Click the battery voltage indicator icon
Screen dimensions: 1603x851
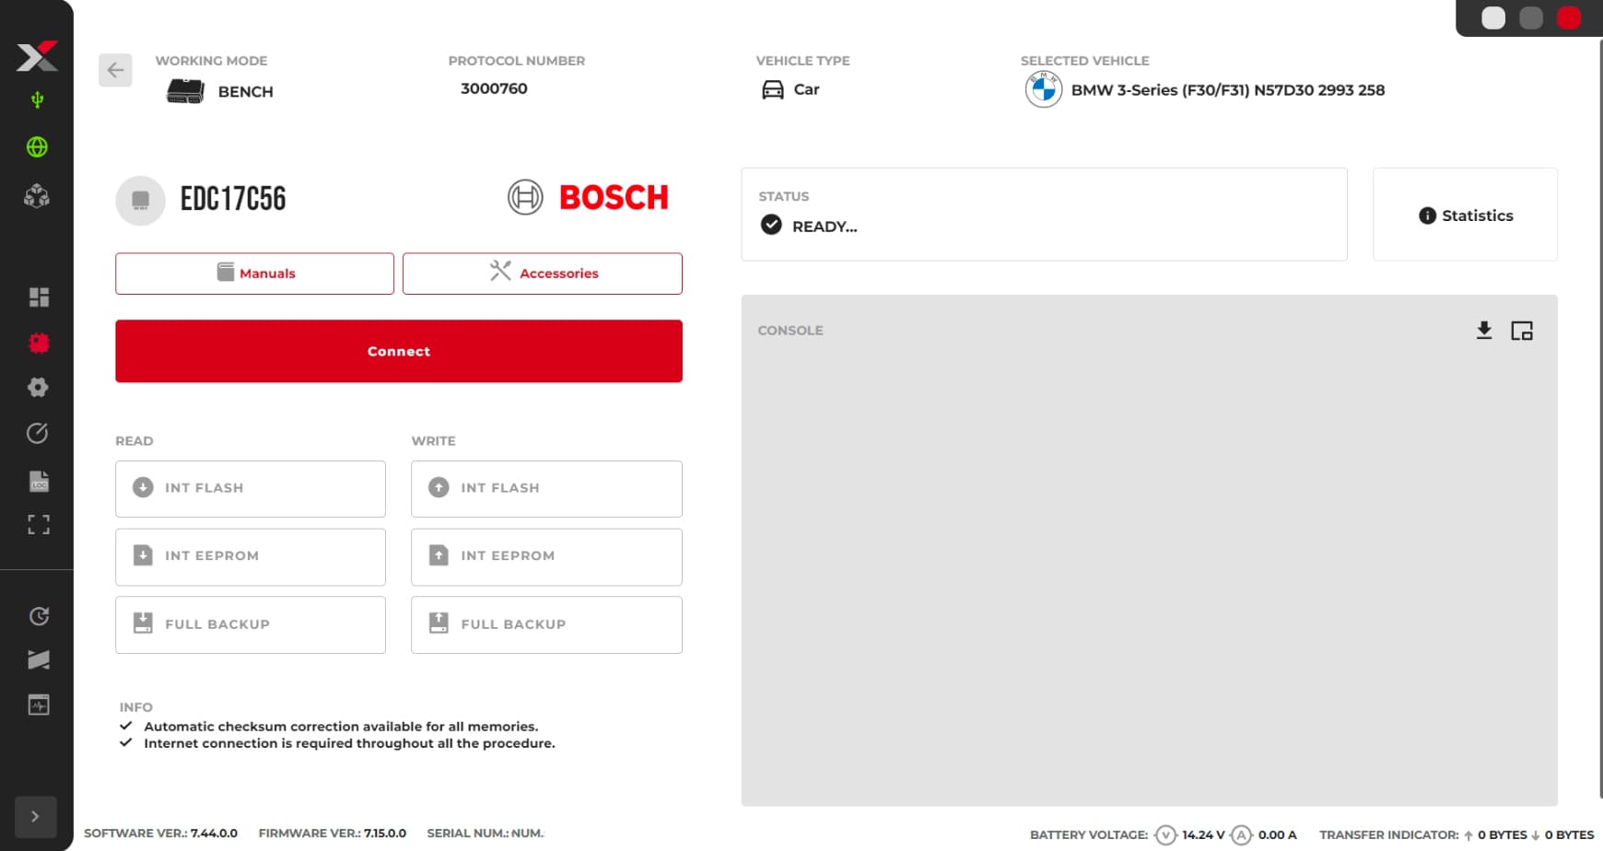pos(1166,834)
